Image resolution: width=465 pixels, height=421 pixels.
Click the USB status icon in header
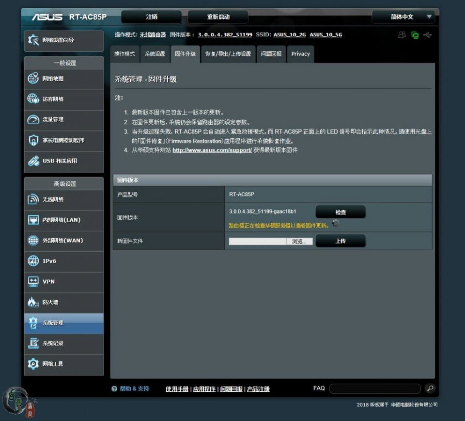pos(427,35)
